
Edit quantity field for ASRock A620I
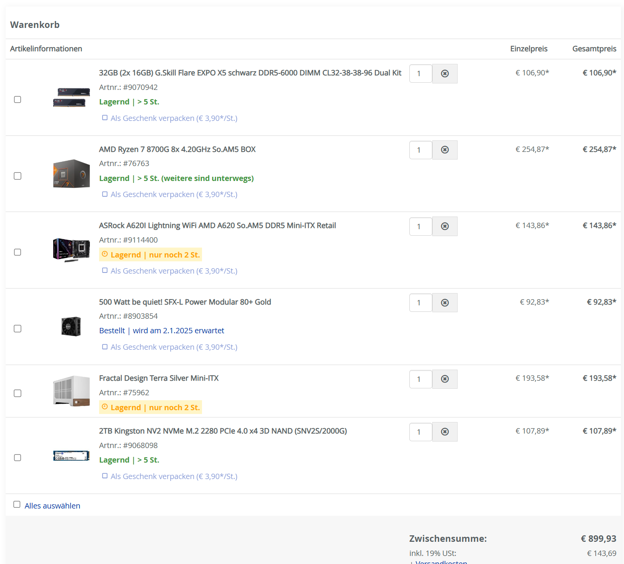pos(421,226)
